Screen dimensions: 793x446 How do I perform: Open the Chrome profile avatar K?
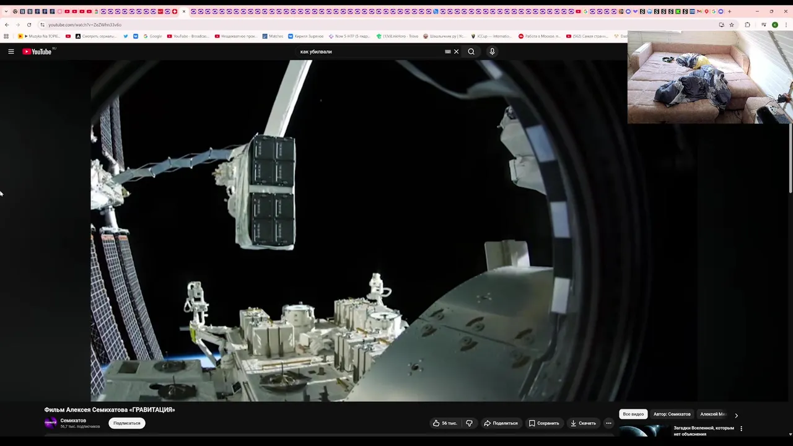tap(775, 25)
